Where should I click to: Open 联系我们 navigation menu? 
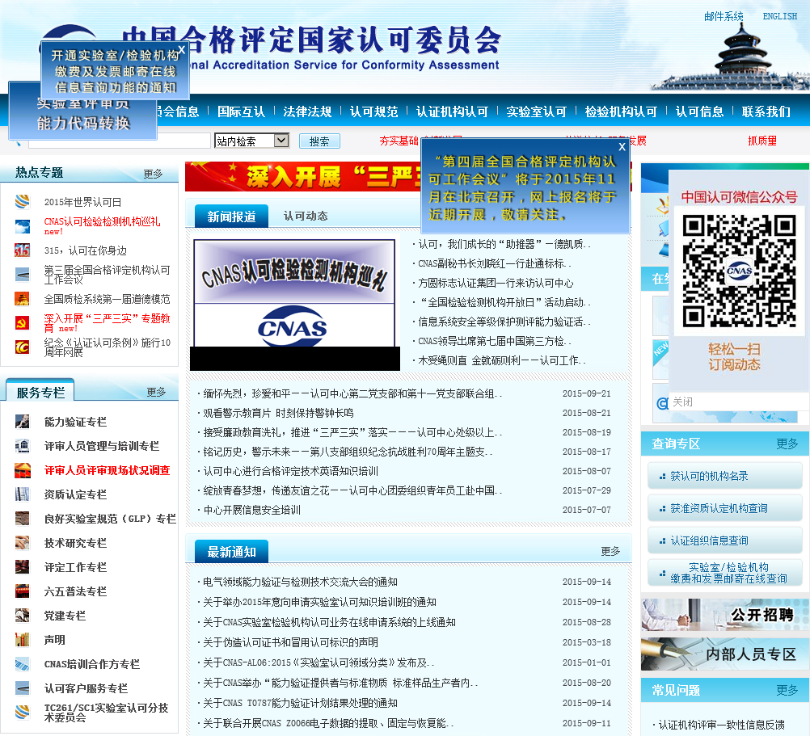click(x=766, y=111)
